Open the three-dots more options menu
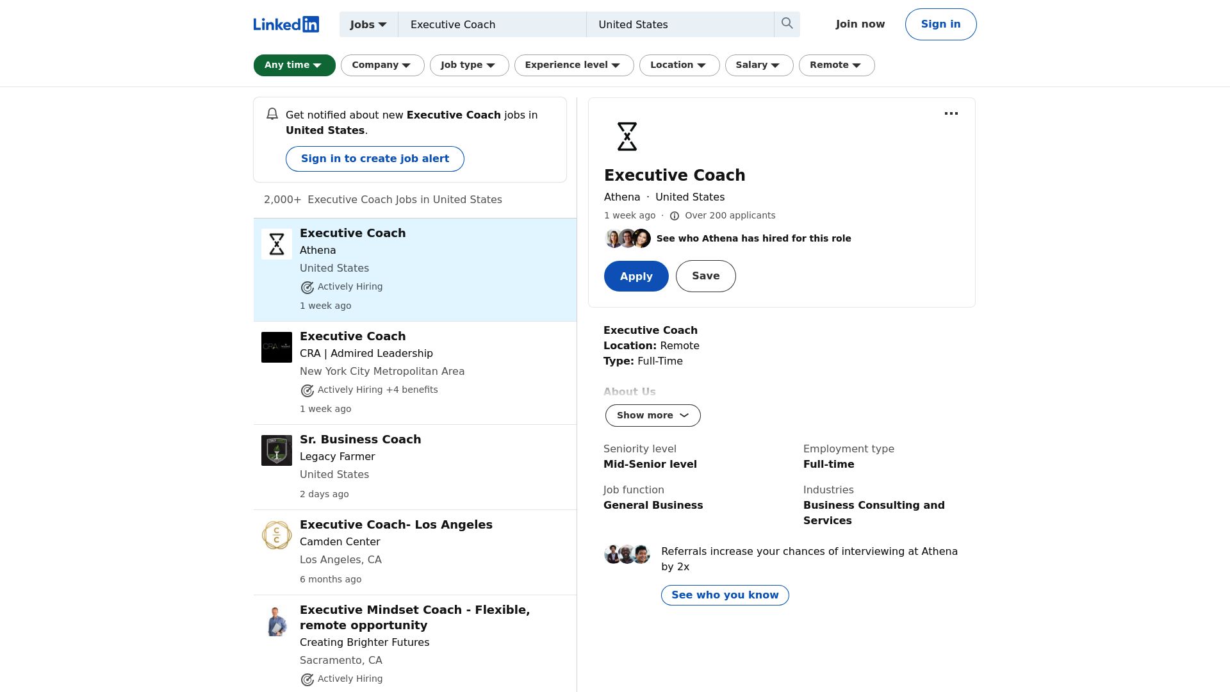Viewport: 1230px width, 692px height. tap(951, 113)
